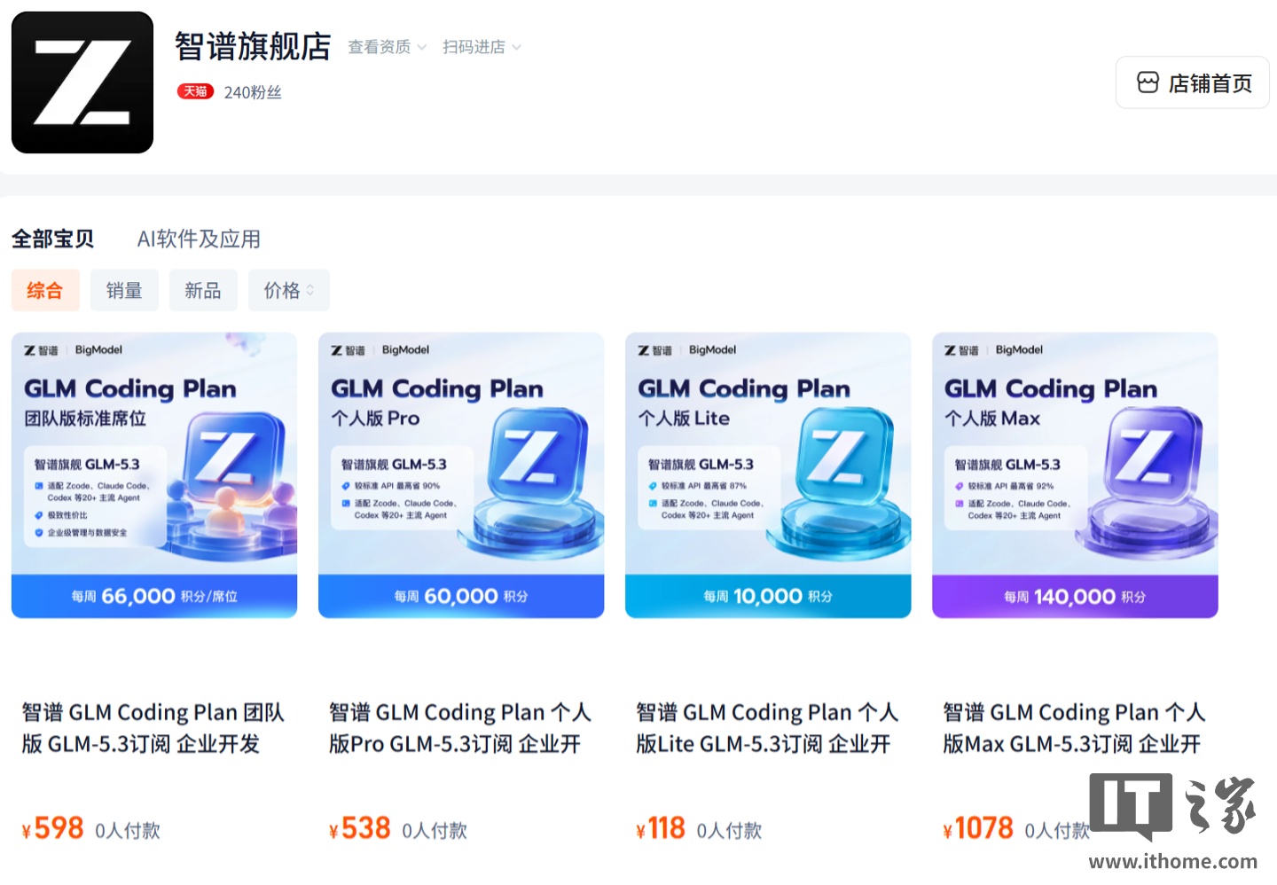
Task: Click 0人付款 next to ¥118
Action: point(729,831)
